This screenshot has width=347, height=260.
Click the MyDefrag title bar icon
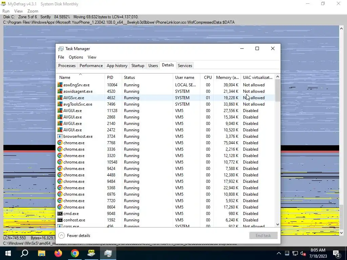tap(3, 4)
